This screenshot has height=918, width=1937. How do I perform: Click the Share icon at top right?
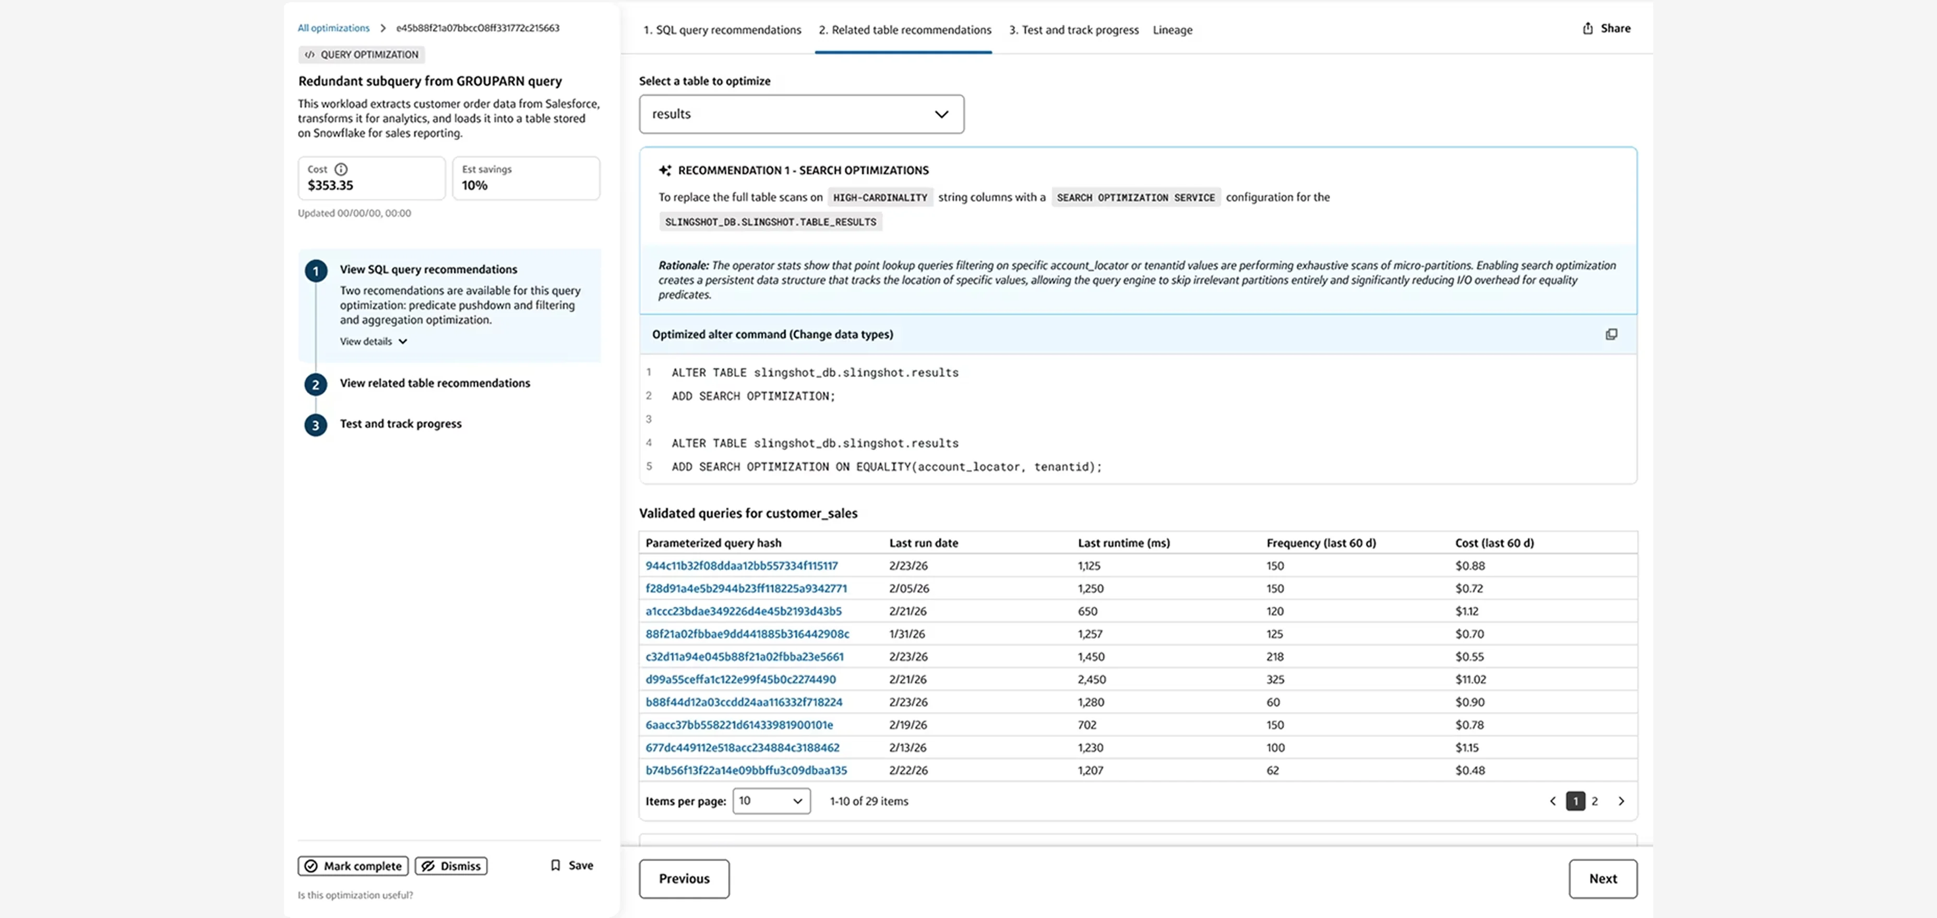1587,28
